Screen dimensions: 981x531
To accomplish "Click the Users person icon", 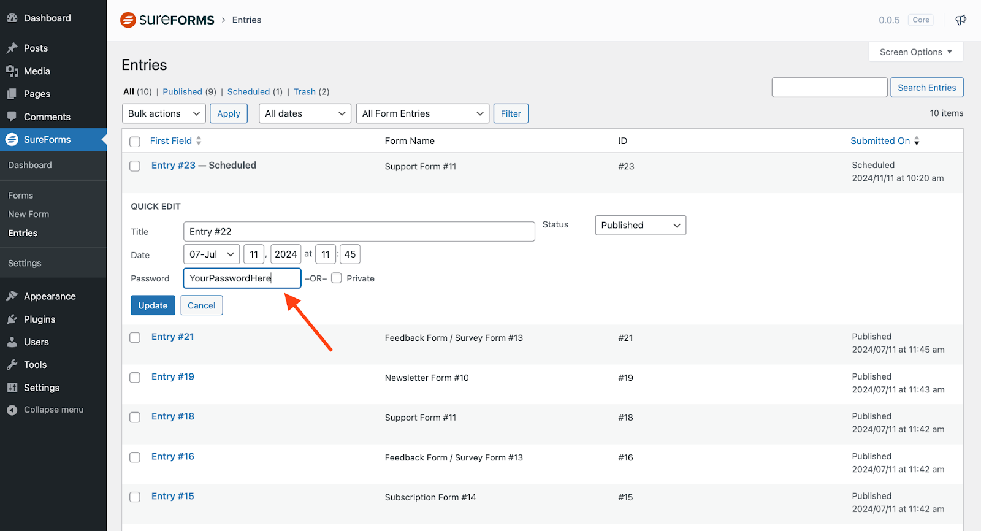I will (x=12, y=342).
